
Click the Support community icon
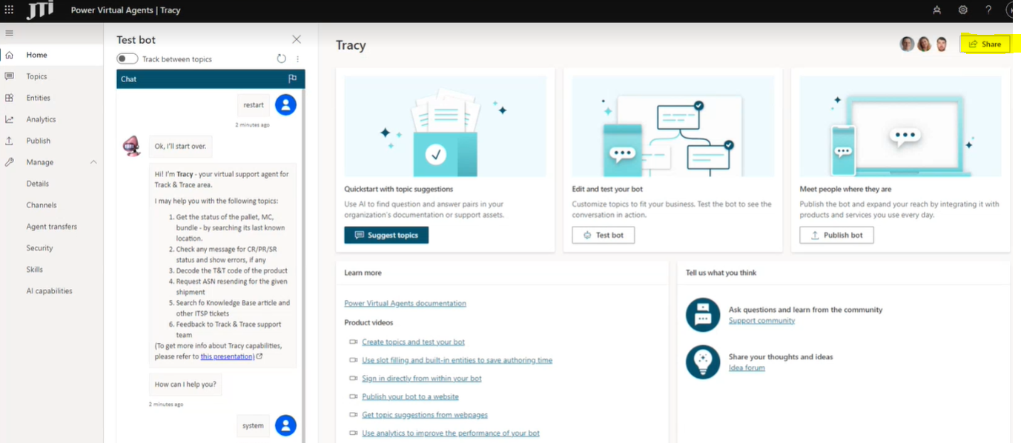click(x=702, y=315)
